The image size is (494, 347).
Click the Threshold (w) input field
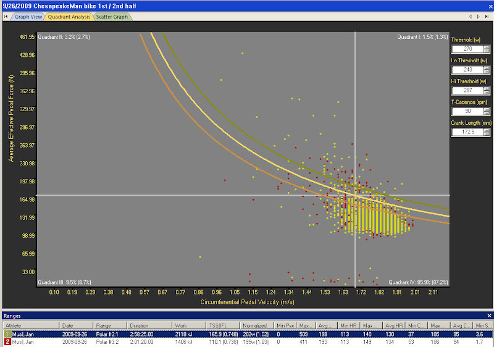[x=466, y=49]
